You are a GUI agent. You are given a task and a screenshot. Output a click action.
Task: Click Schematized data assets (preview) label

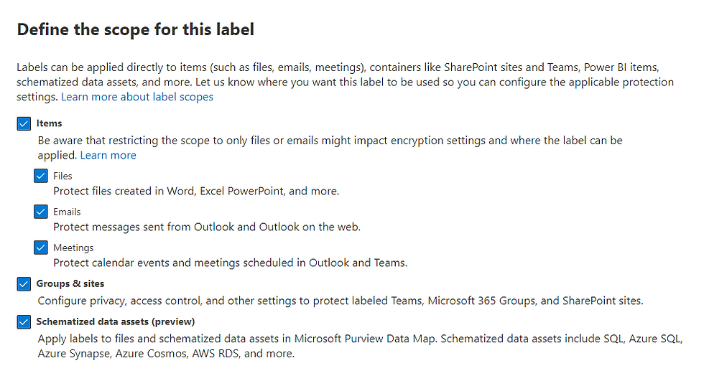116,321
